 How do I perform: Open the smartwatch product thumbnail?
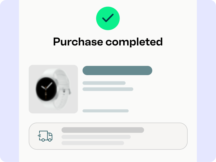coord(53,89)
